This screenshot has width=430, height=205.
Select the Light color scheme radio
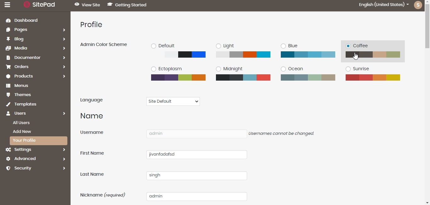click(218, 46)
